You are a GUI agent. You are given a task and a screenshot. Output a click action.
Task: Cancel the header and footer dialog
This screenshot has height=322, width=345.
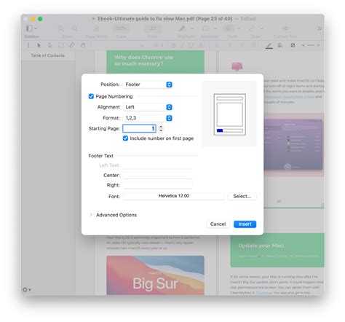click(218, 224)
